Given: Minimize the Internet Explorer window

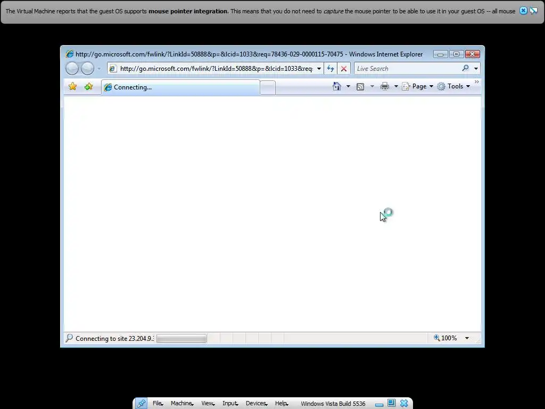Looking at the screenshot, I should coord(440,54).
